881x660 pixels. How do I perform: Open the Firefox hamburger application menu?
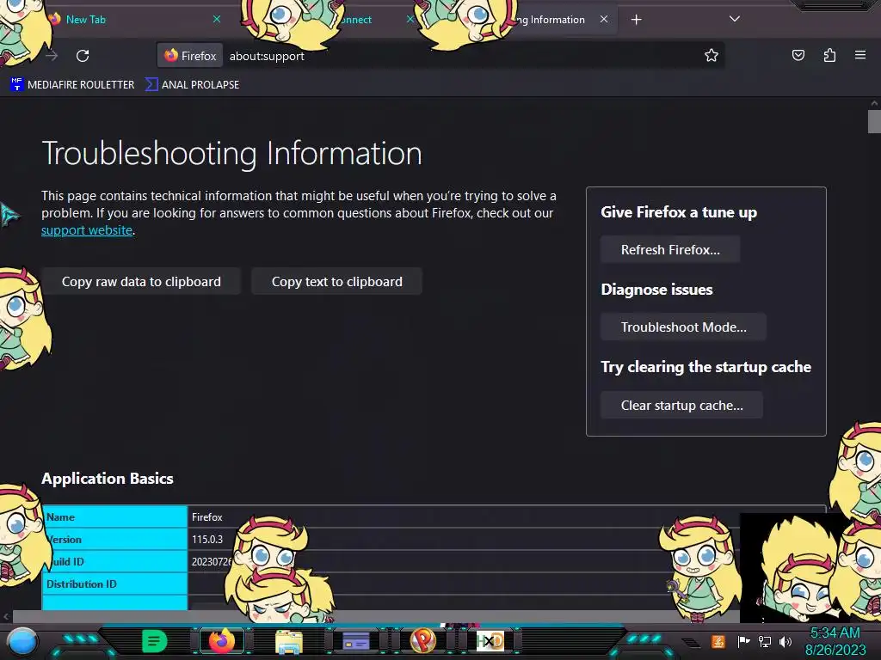point(860,55)
